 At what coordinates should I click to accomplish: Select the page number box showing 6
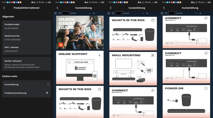[172, 13]
